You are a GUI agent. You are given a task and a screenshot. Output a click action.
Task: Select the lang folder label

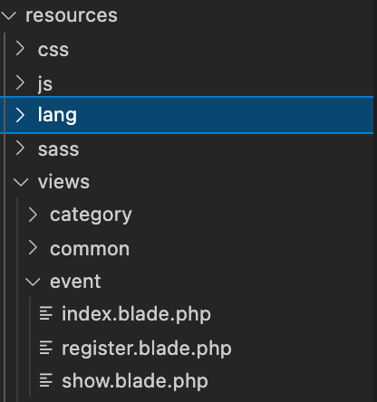(57, 115)
